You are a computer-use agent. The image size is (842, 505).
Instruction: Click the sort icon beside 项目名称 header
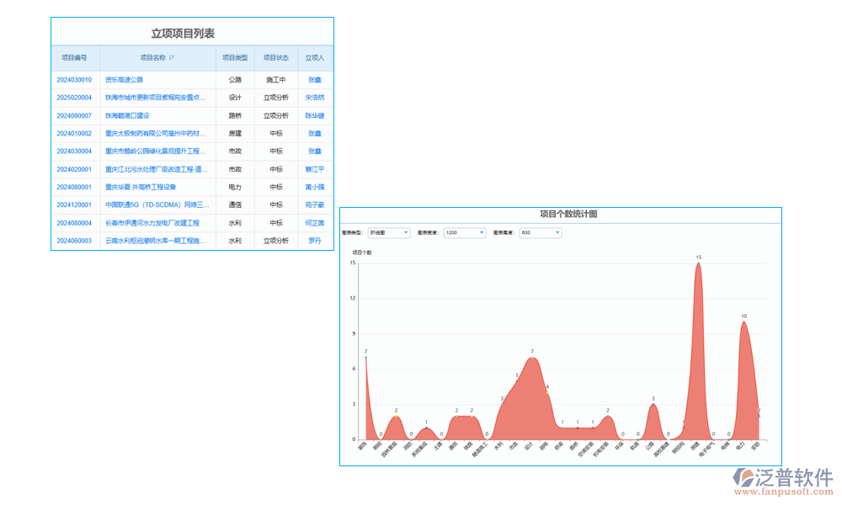(x=173, y=58)
